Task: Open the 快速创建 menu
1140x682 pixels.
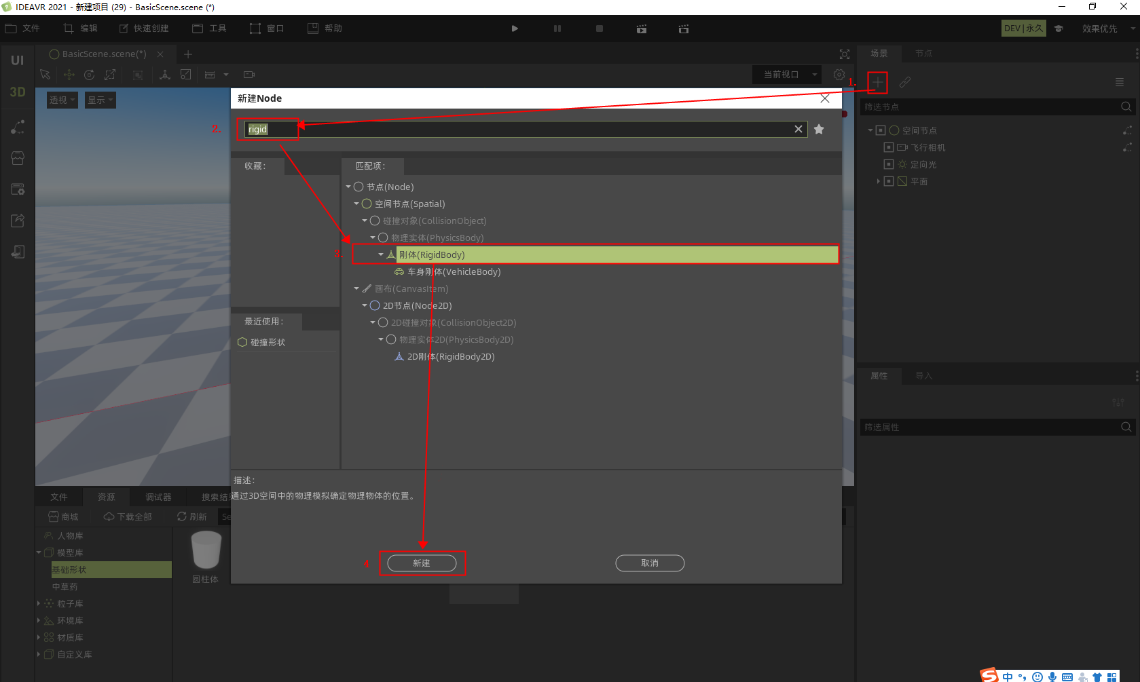Action: 144,29
